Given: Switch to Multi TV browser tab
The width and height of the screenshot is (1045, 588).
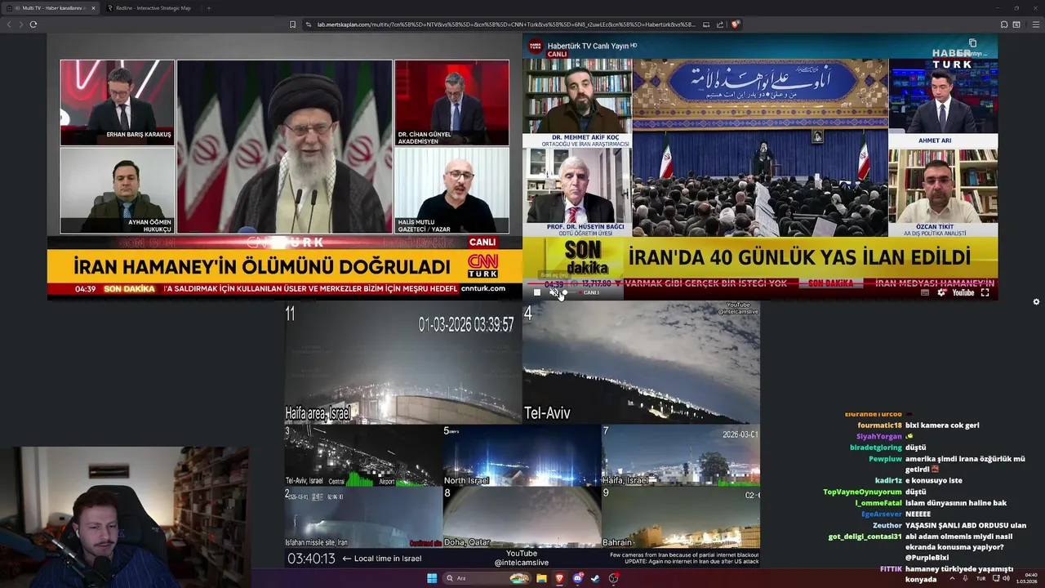Looking at the screenshot, I should tap(51, 8).
